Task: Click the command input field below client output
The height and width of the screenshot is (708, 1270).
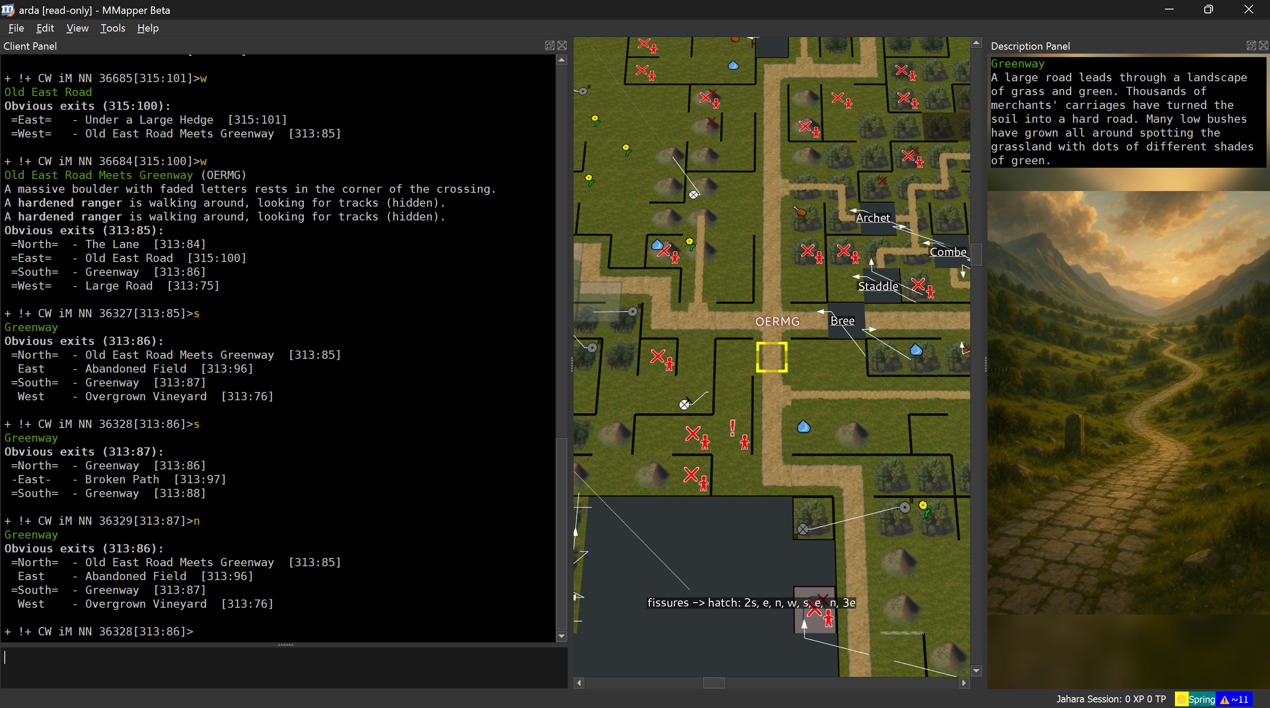Action: 283,666
